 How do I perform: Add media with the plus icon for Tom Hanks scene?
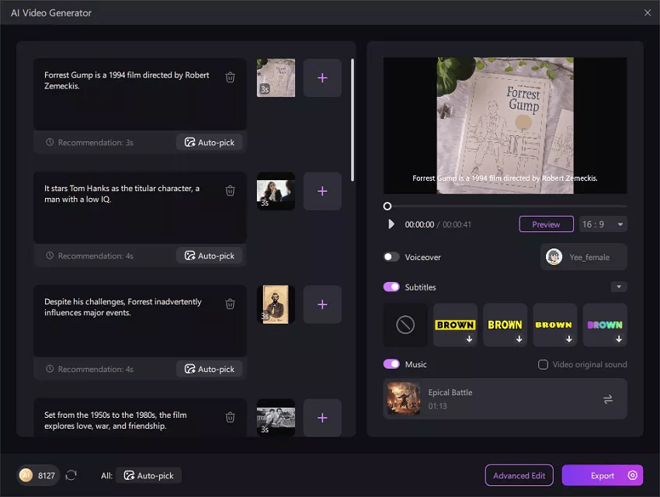[x=322, y=191]
